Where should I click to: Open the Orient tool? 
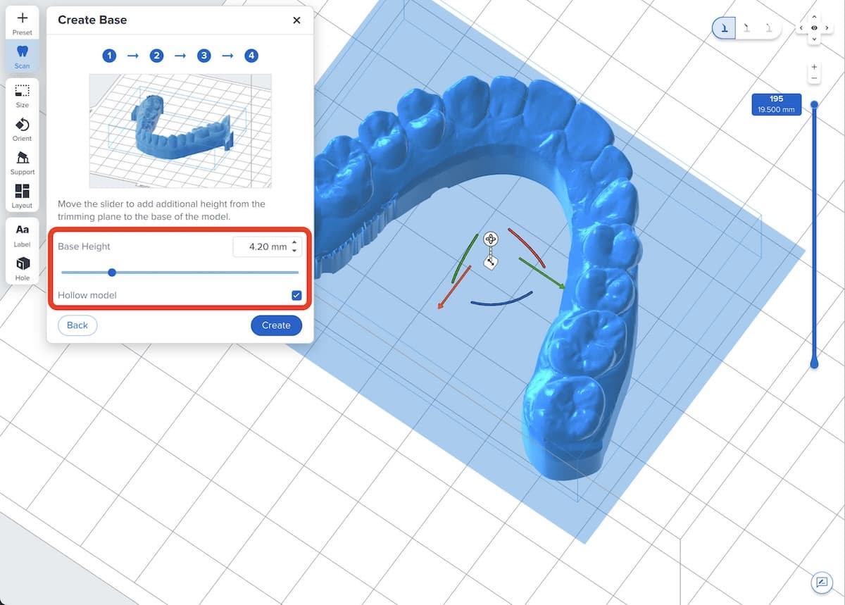[x=22, y=130]
